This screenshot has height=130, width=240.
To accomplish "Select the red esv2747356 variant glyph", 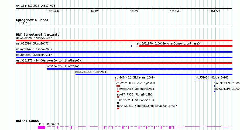I will [118, 97].
